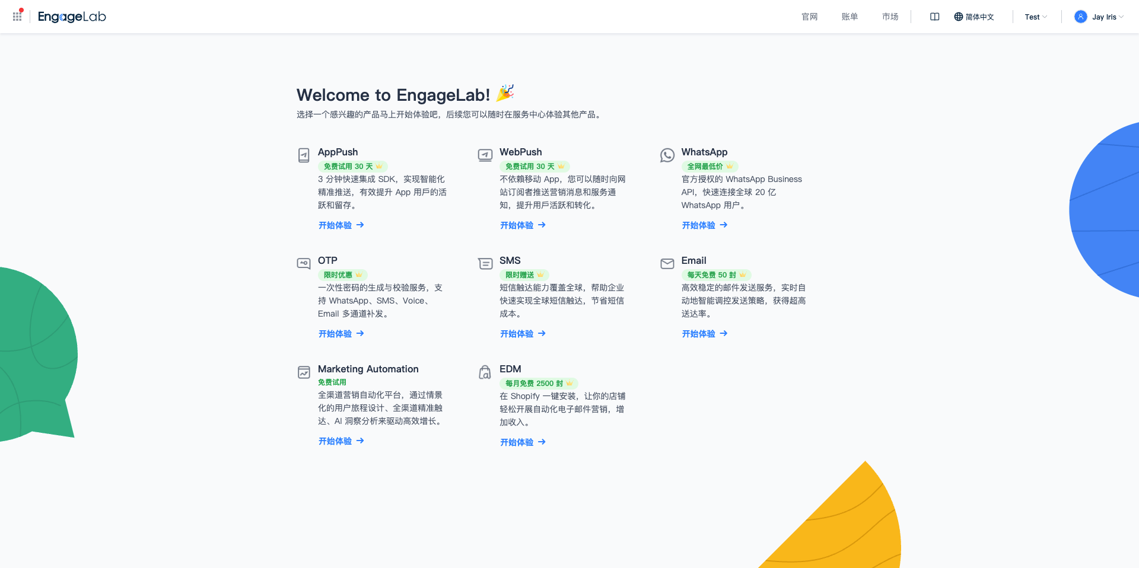Start WhatsApp via 开始体验 link

click(x=705, y=225)
